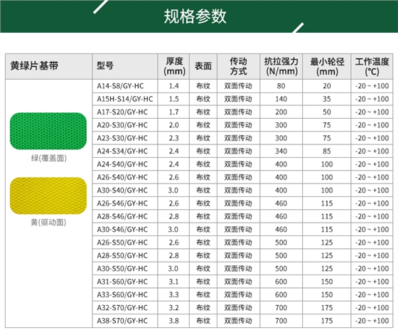Click tensile strength 600 in A31-S60 row
This screenshot has height=330, width=398.
(x=281, y=282)
